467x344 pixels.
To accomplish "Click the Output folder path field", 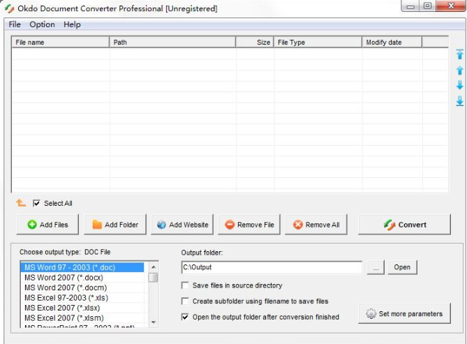I will pos(272,267).
